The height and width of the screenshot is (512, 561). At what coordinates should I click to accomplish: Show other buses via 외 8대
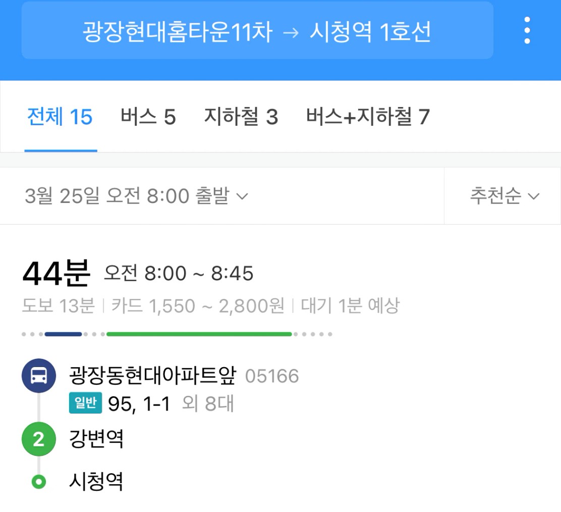208,403
